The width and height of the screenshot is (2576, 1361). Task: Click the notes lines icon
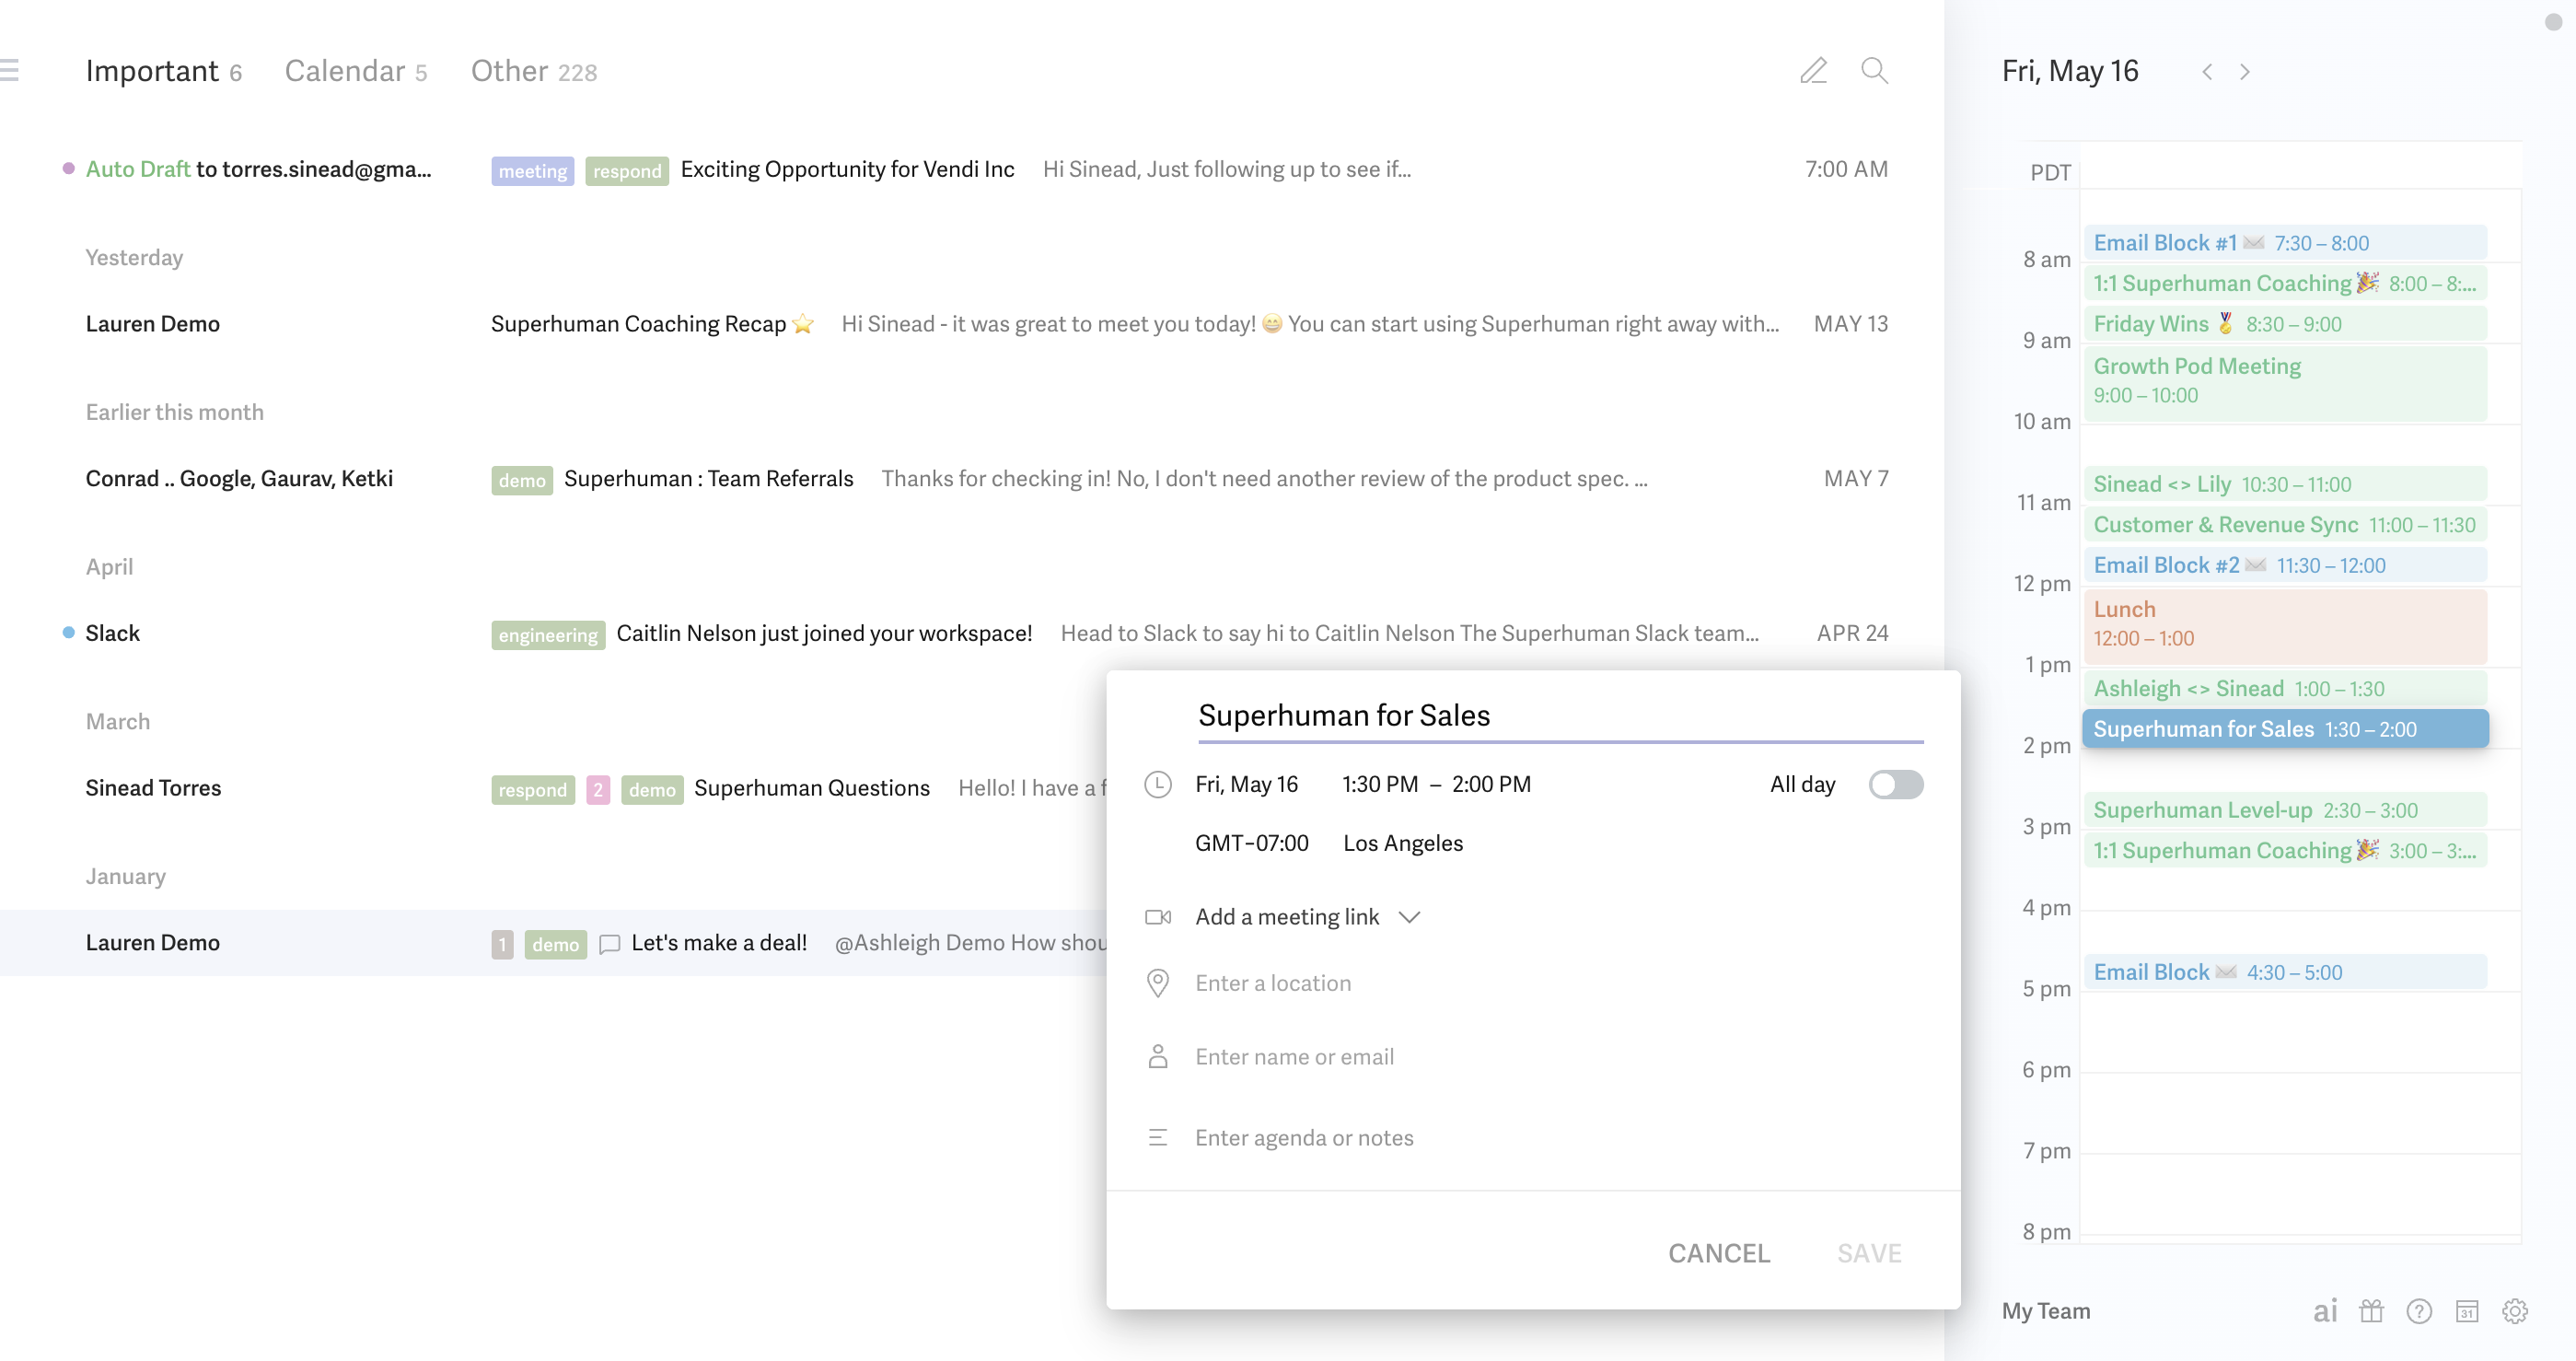tap(1157, 1137)
